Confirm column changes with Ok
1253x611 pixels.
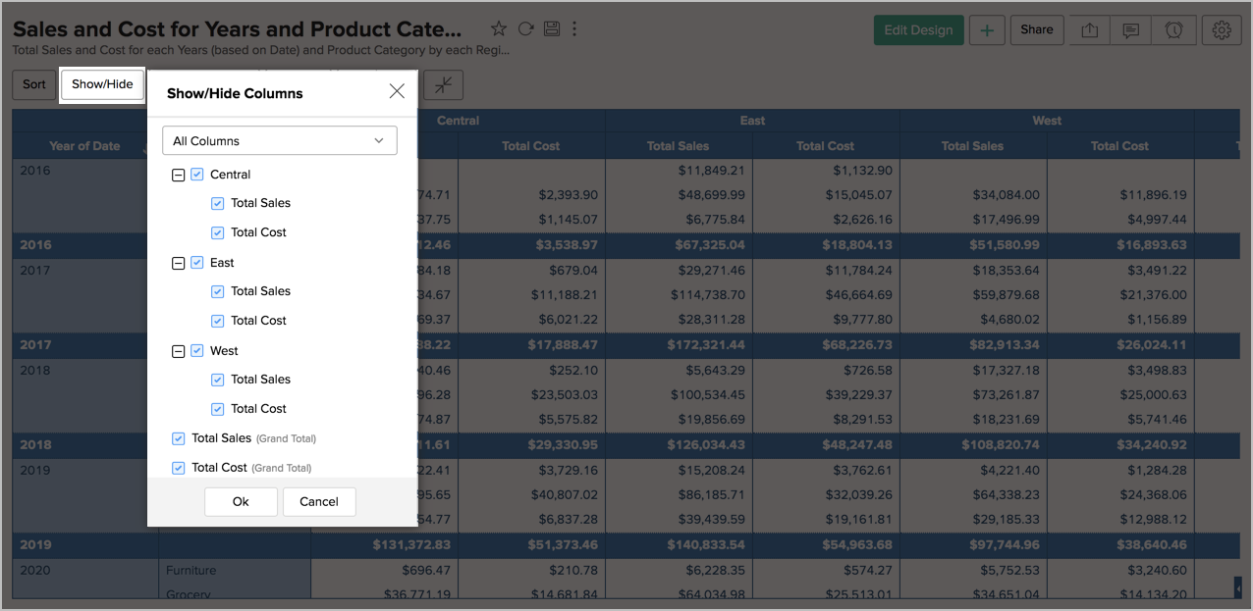[241, 501]
